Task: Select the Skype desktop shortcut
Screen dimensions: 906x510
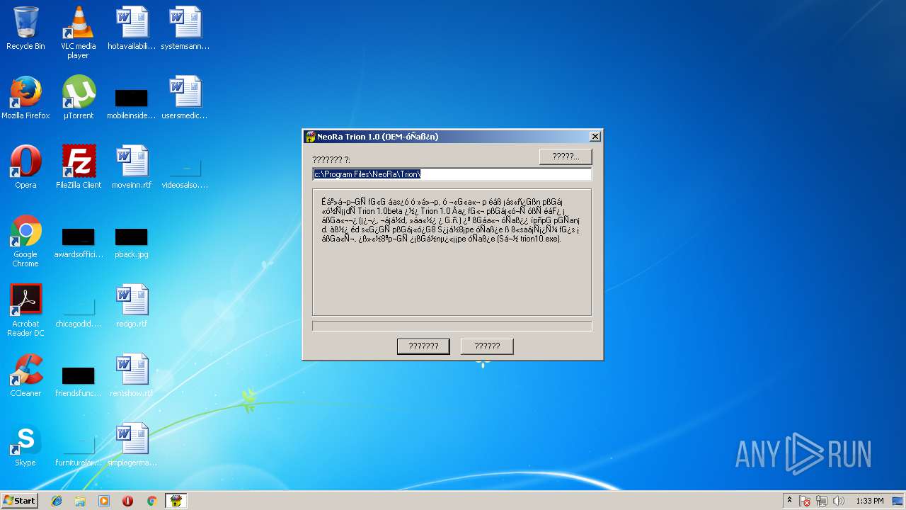Action: click(x=25, y=445)
